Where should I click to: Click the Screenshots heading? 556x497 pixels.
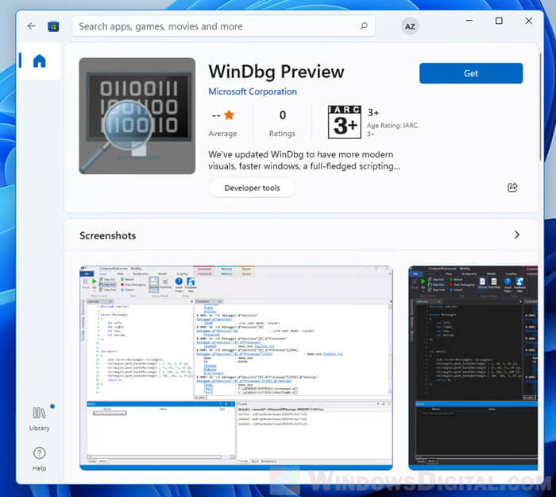(108, 235)
